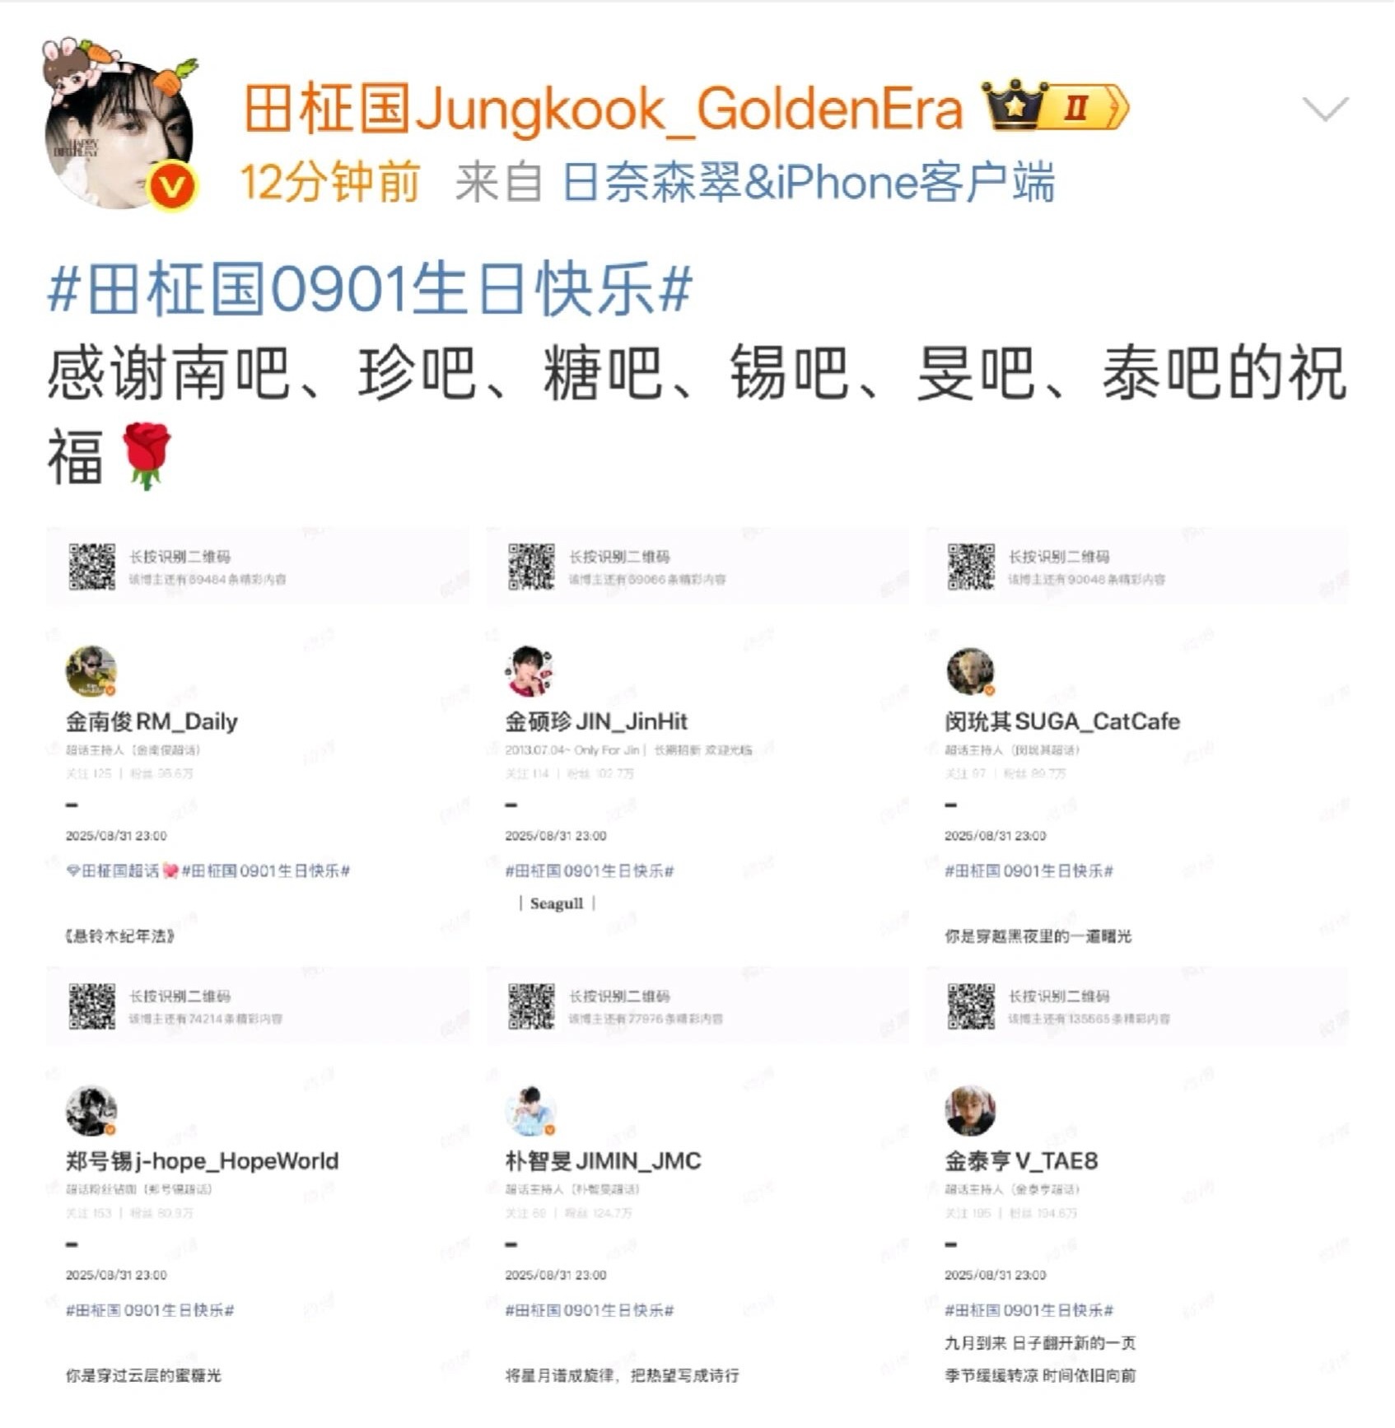Viewport: 1395px width, 1428px height.
Task: Tap the 12分钟前 post timestamp
Action: [x=330, y=182]
